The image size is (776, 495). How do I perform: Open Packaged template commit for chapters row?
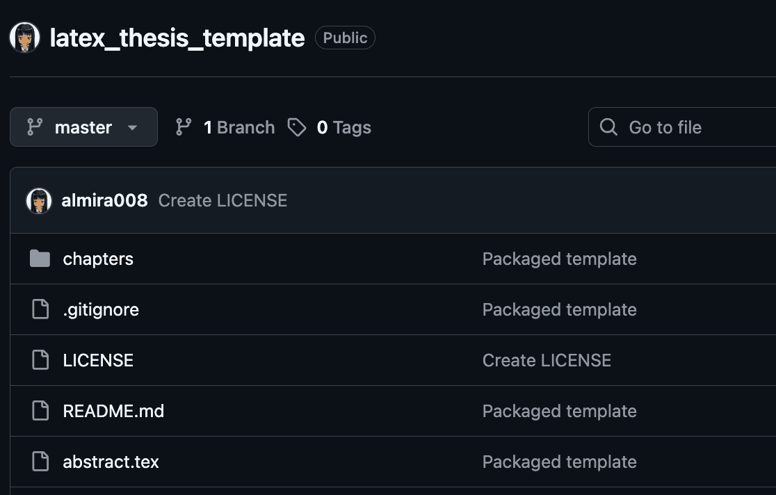click(x=560, y=259)
